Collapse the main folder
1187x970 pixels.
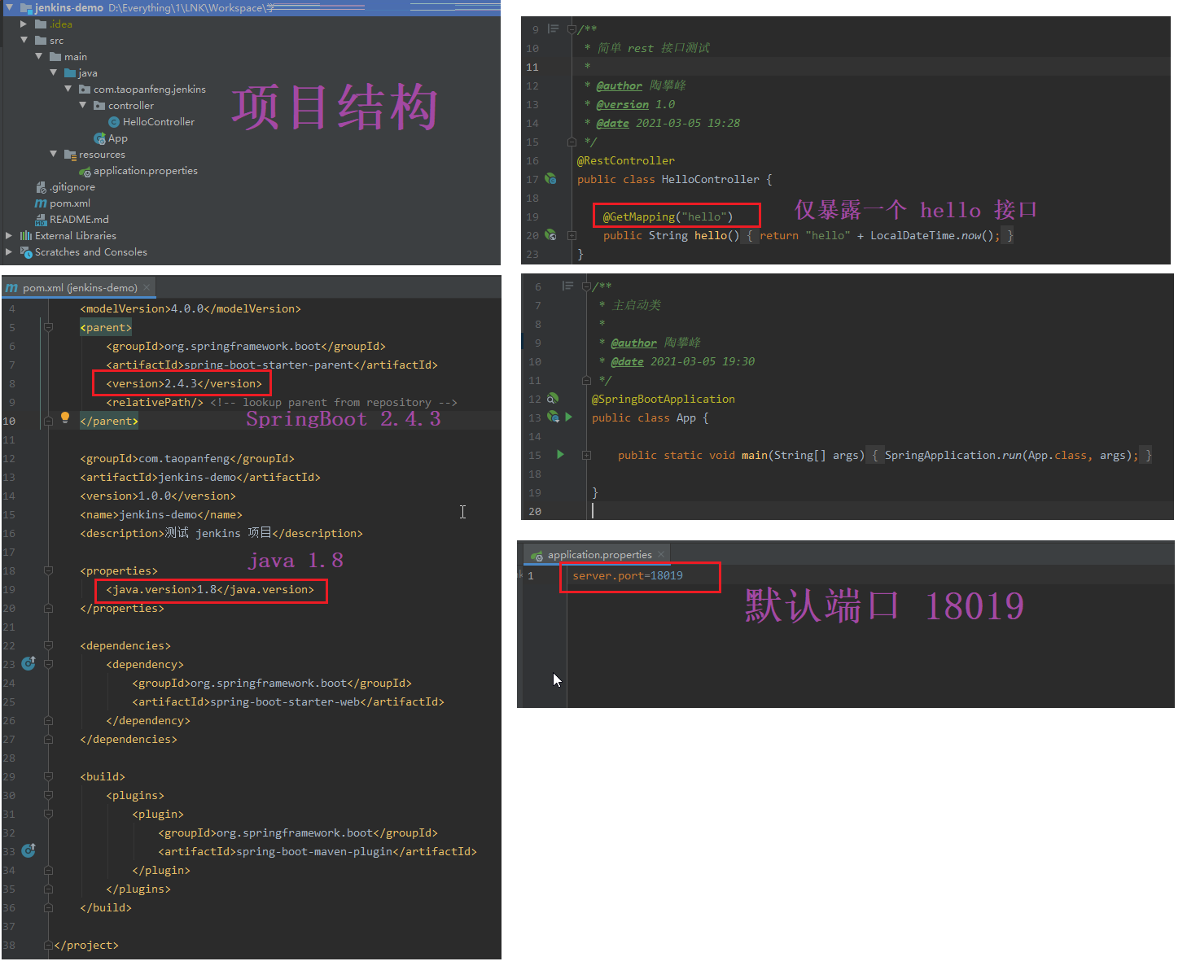38,56
